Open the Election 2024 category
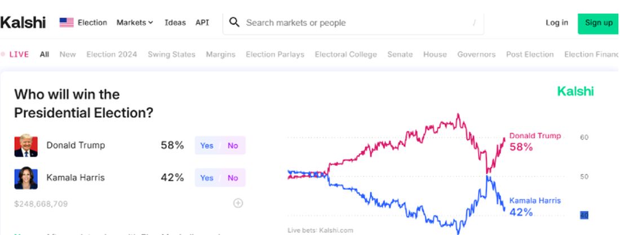Viewport: 620px width, 235px height. (x=112, y=54)
